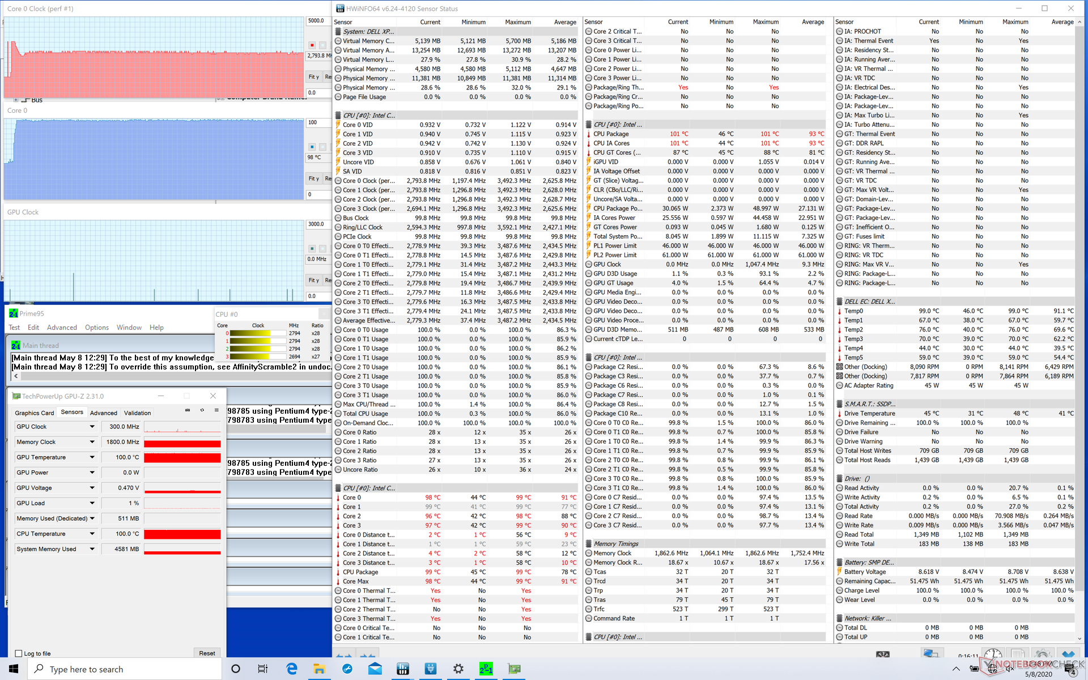Viewport: 1088px width, 680px height.
Task: Click Fit y button on Core 0 Clock graph
Action: 313,77
